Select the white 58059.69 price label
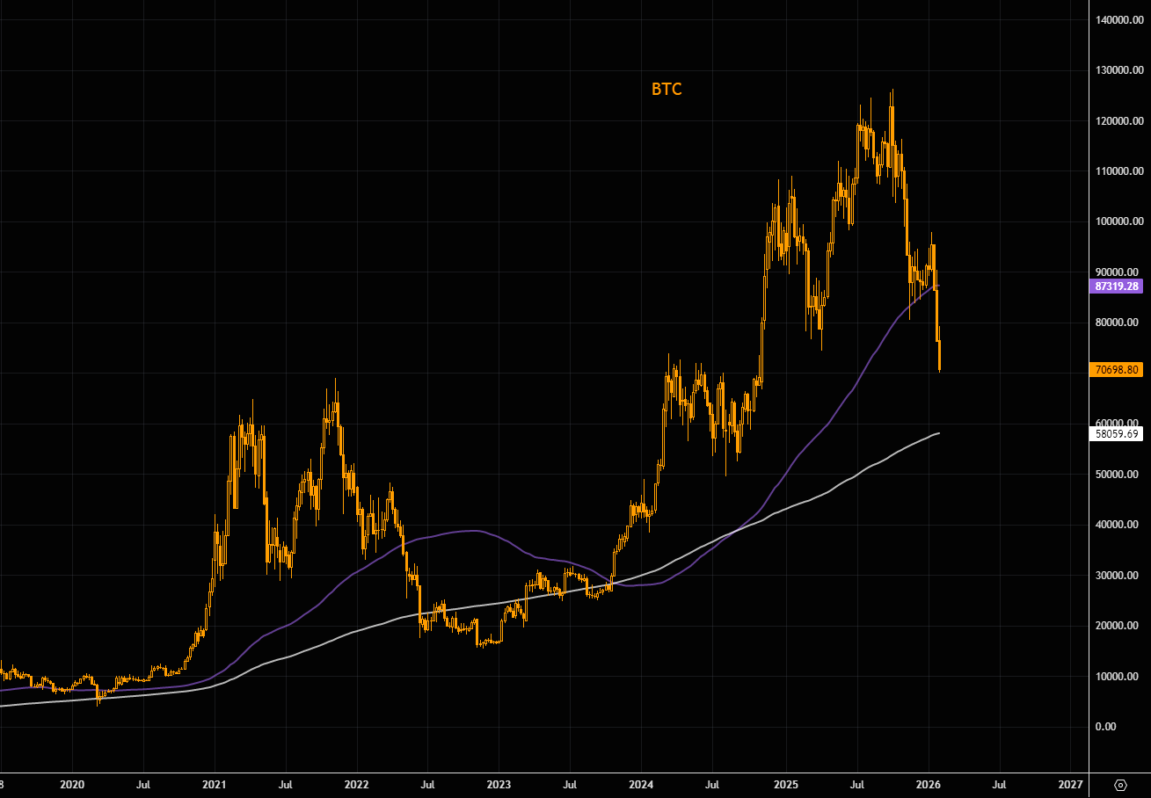This screenshot has width=1151, height=798. pos(1116,433)
